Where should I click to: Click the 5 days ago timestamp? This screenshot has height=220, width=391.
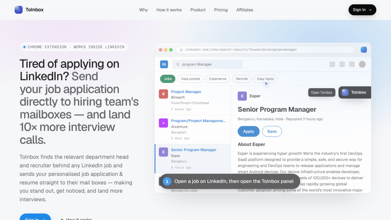[x=180, y=138]
